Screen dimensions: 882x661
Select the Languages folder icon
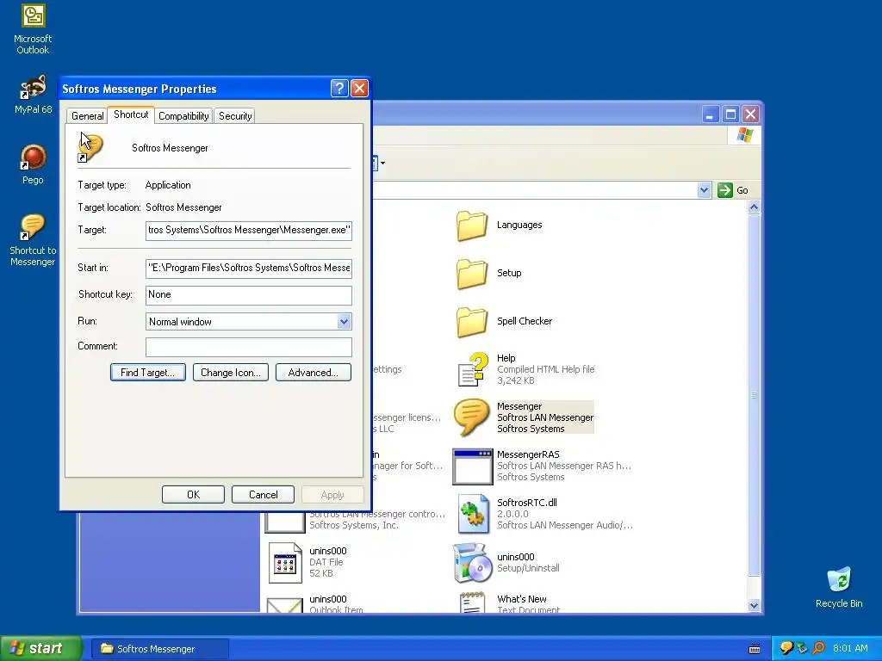(x=471, y=225)
